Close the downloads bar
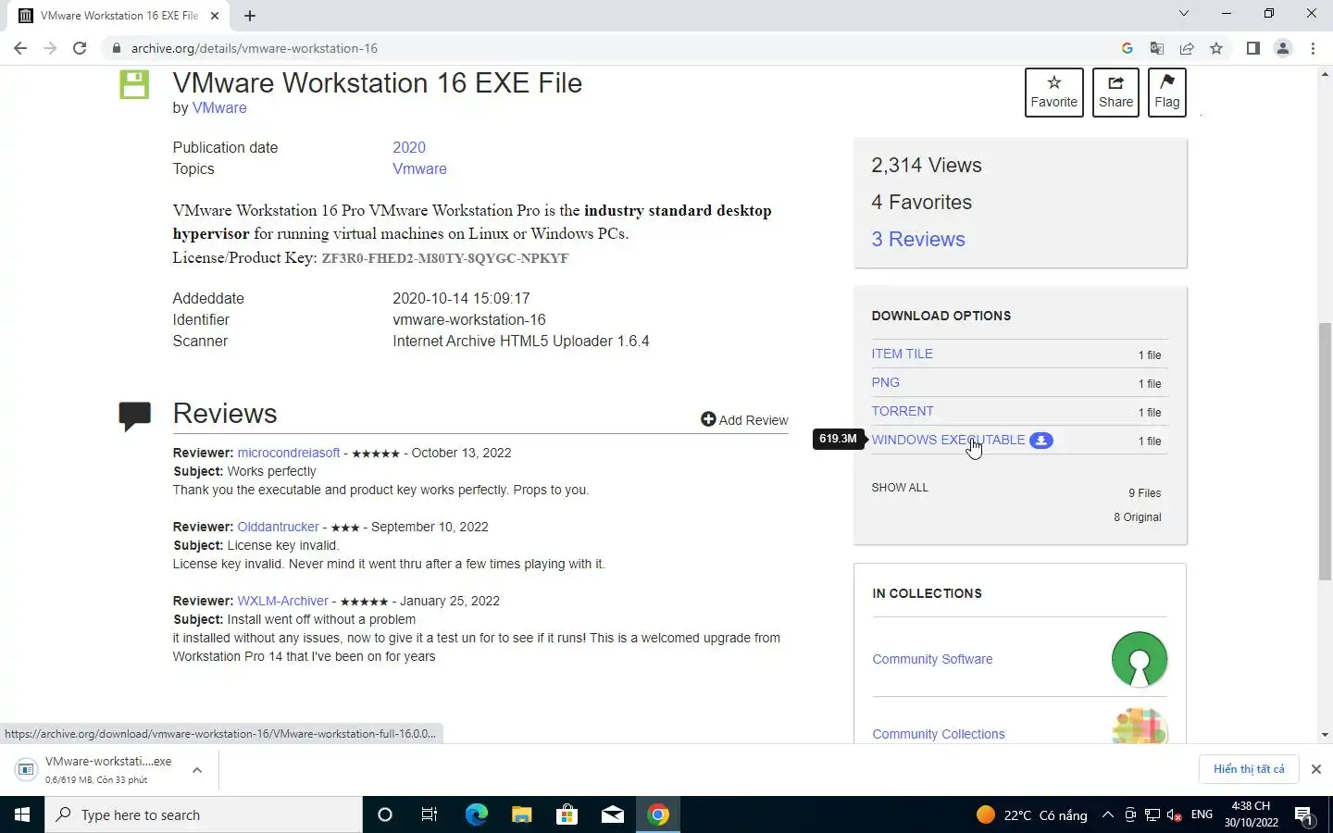This screenshot has height=833, width=1333. (x=1315, y=769)
